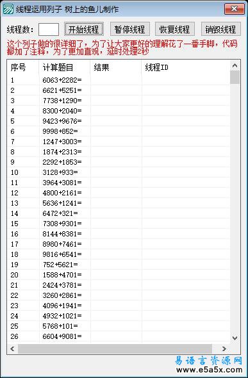Sort by the 计算题目 column header
This screenshot has width=248, height=378.
(x=65, y=67)
